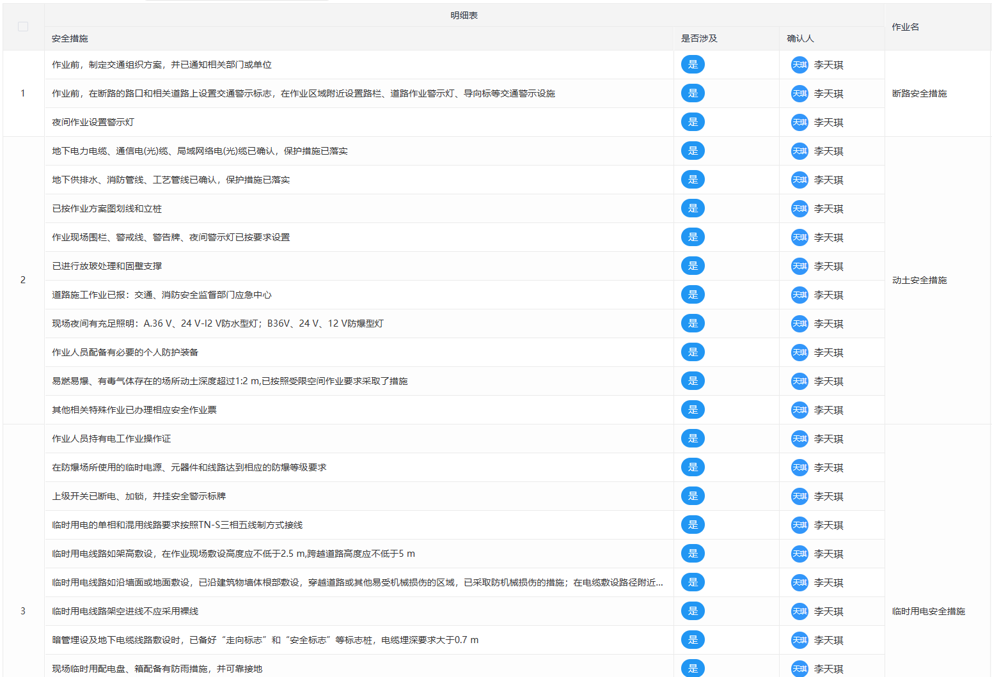Image resolution: width=992 pixels, height=677 pixels.
Task: Click 是 badge in 现场临时用配电盘 row
Action: [693, 668]
